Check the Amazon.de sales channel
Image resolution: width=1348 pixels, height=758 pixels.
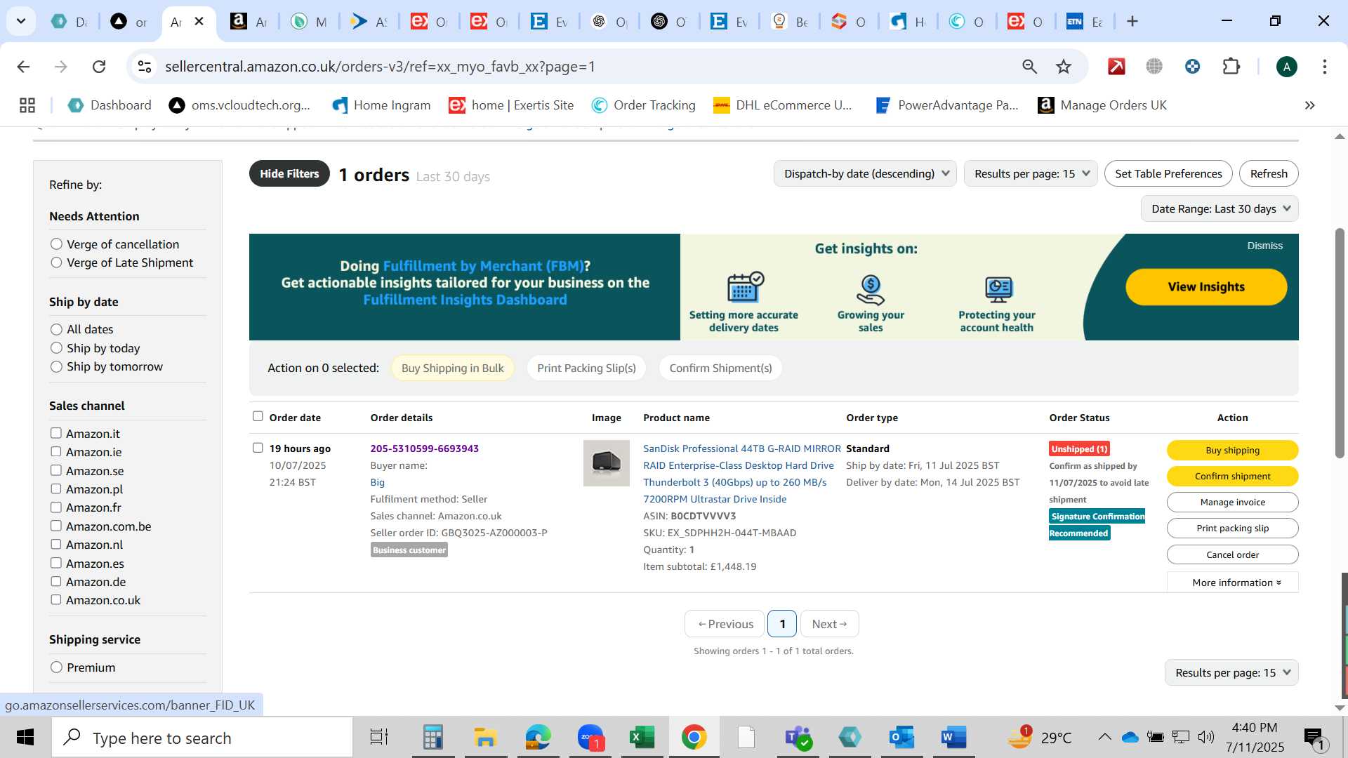(x=56, y=581)
